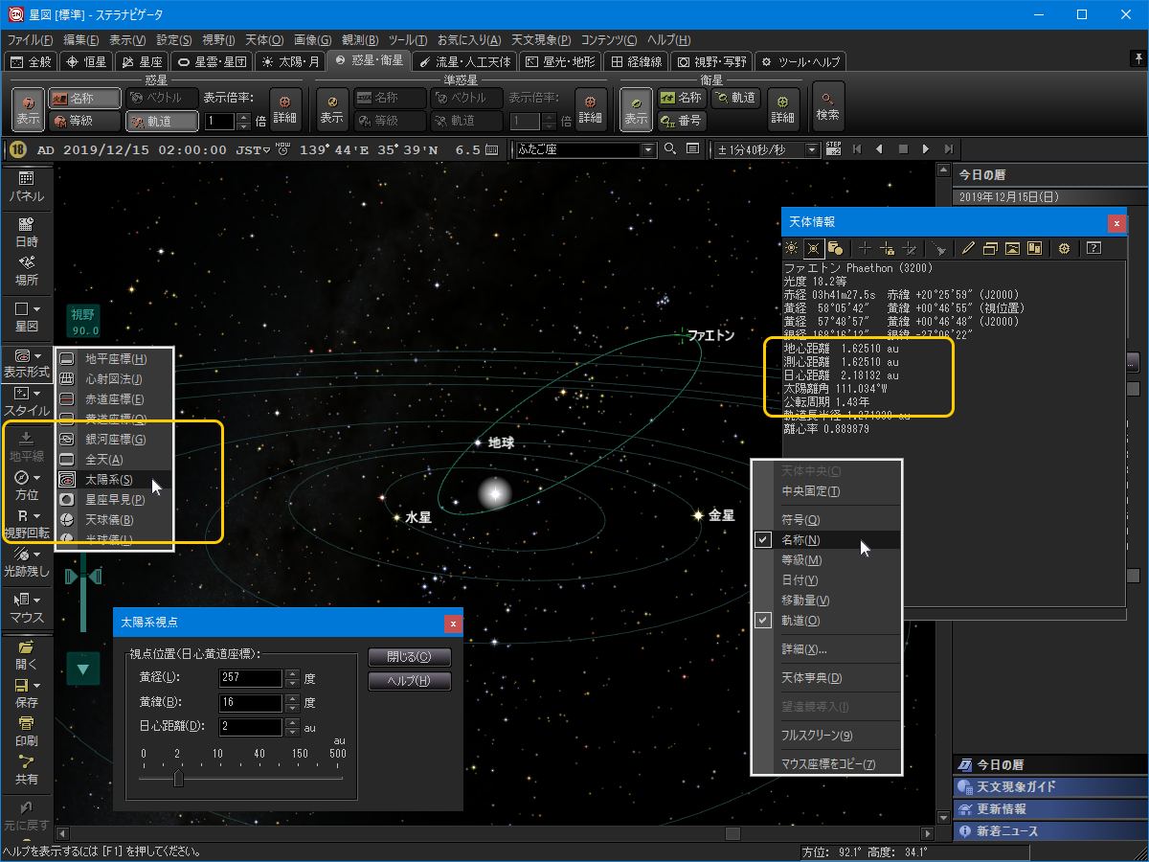Toggle 惑星 表示 display button
The image size is (1149, 862).
(28, 109)
